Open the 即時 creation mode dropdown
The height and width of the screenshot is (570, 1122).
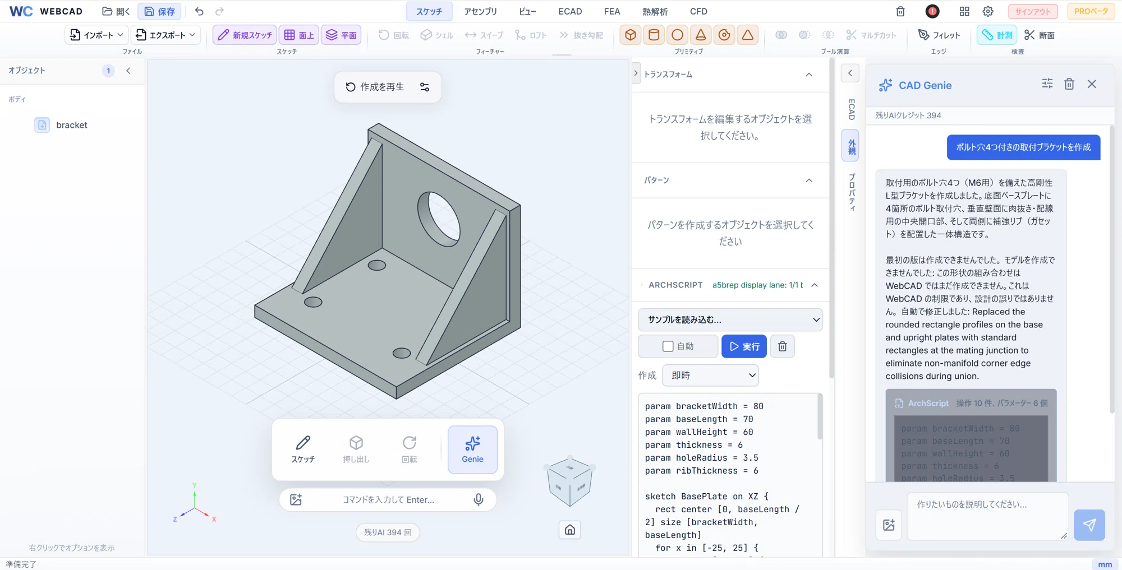[711, 376]
